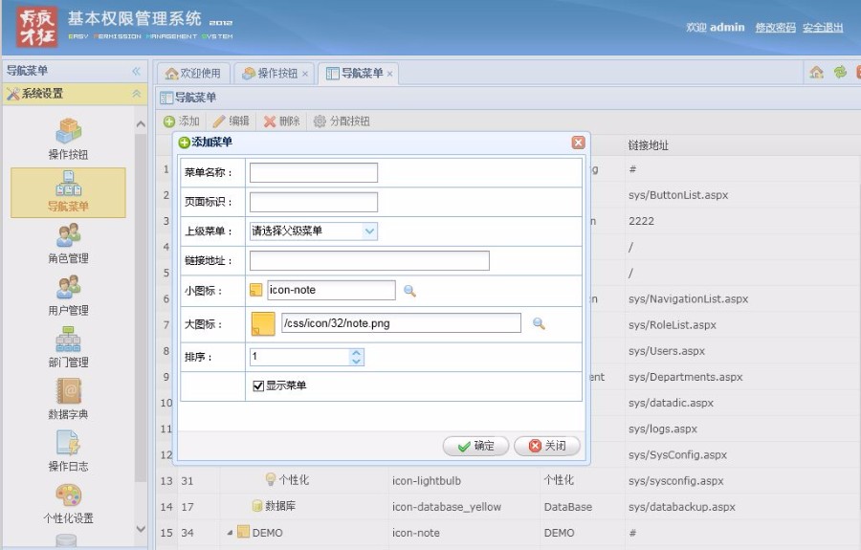Click the small icon search magnifier
861x550 pixels.
[409, 291]
